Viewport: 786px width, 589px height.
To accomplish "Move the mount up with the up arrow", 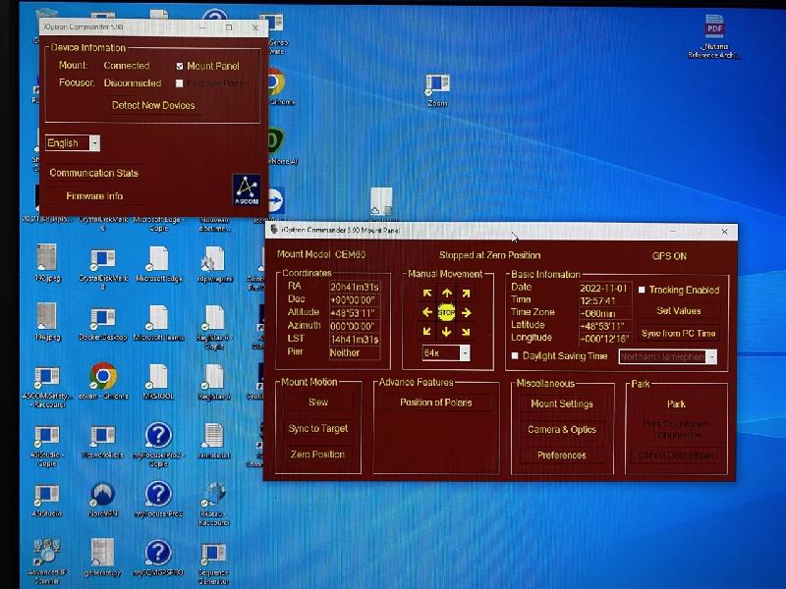I will (x=447, y=294).
